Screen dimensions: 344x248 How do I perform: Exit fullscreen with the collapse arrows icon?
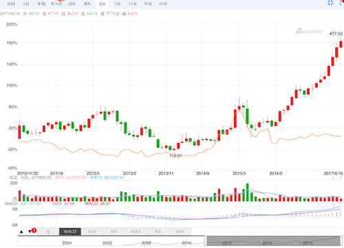[x=330, y=3]
